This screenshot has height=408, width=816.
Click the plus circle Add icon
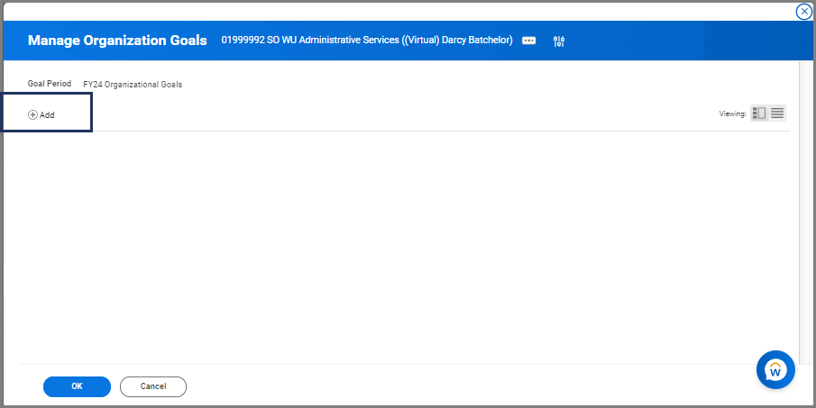pos(32,115)
